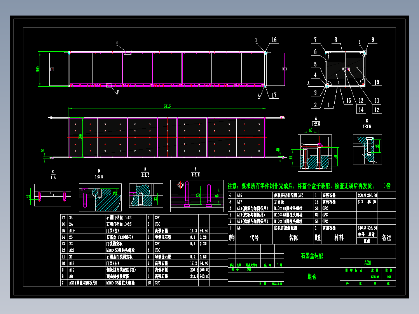
Task: Click part balloon number 12 label
Action: (377, 110)
